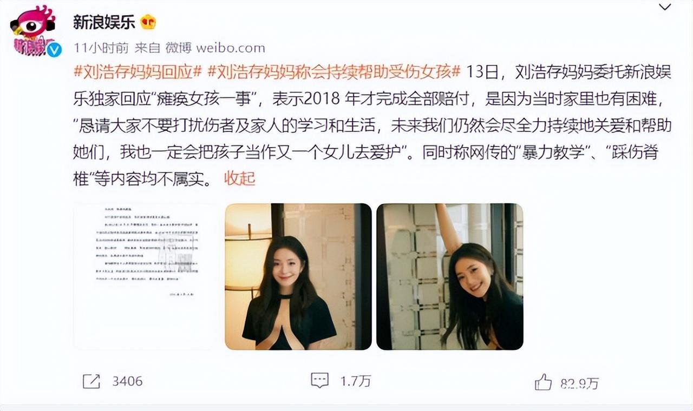Click the heart-eyes emoji badge beside 新浪娱乐
Screen dimensions: 693x411
coord(148,22)
